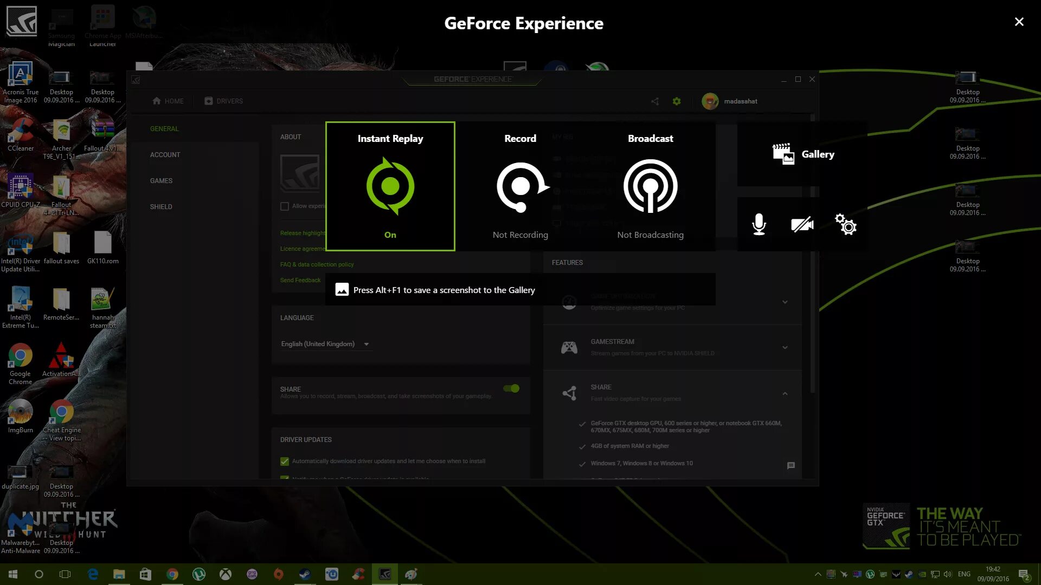The image size is (1041, 585).
Task: Click the English (United Kingdom) language dropdown
Action: tap(325, 343)
